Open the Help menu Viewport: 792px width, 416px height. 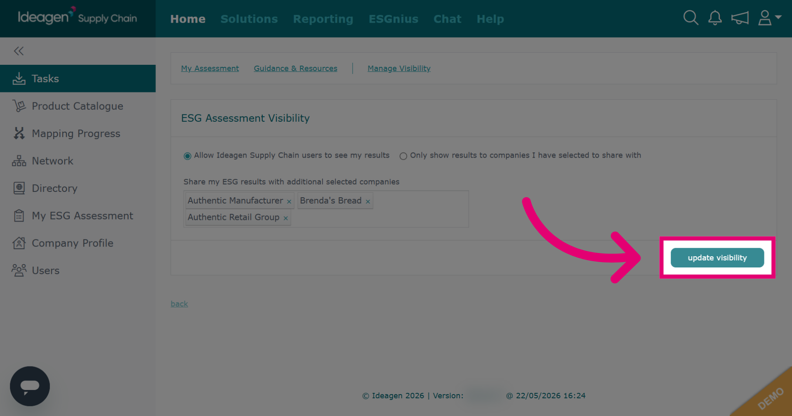tap(490, 19)
